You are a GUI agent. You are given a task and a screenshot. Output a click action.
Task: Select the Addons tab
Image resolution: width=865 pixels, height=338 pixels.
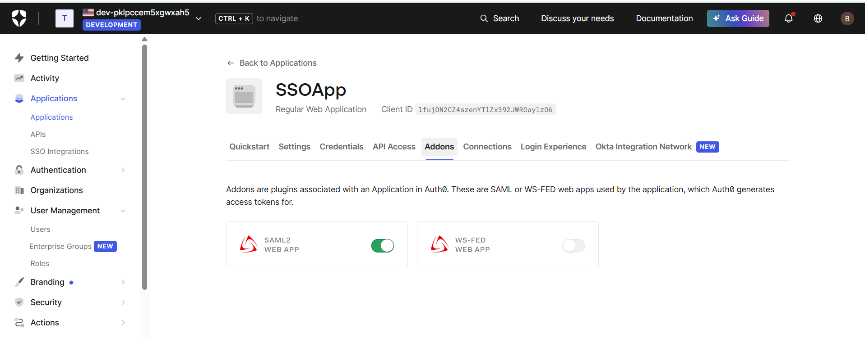pyautogui.click(x=439, y=147)
